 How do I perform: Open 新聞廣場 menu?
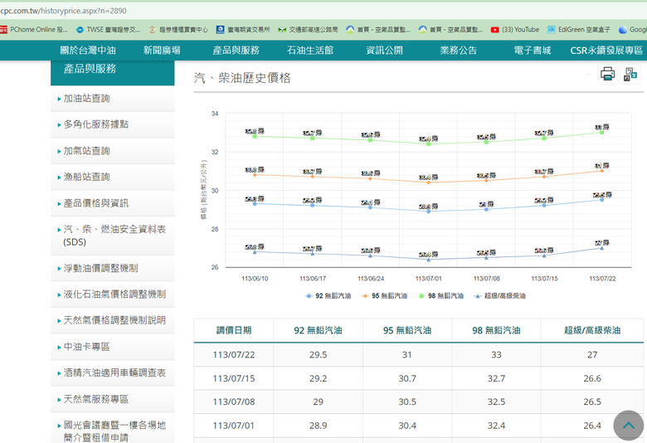[162, 51]
